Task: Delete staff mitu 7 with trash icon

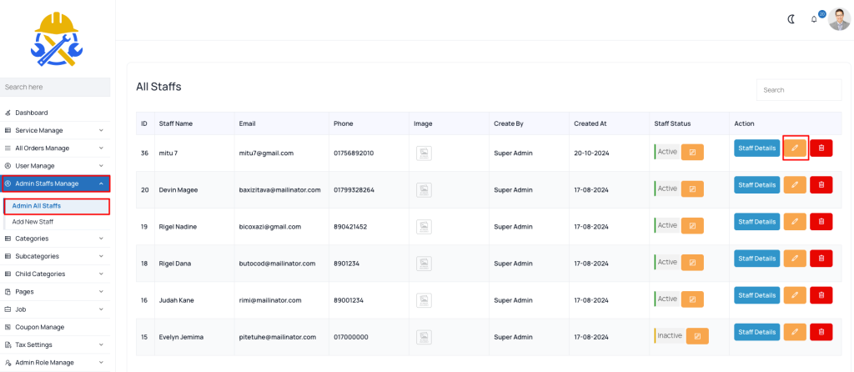Action: (x=821, y=148)
